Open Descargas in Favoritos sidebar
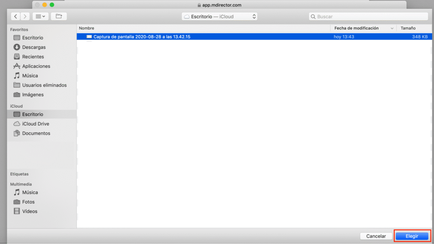434x244 pixels. pyautogui.click(x=34, y=47)
